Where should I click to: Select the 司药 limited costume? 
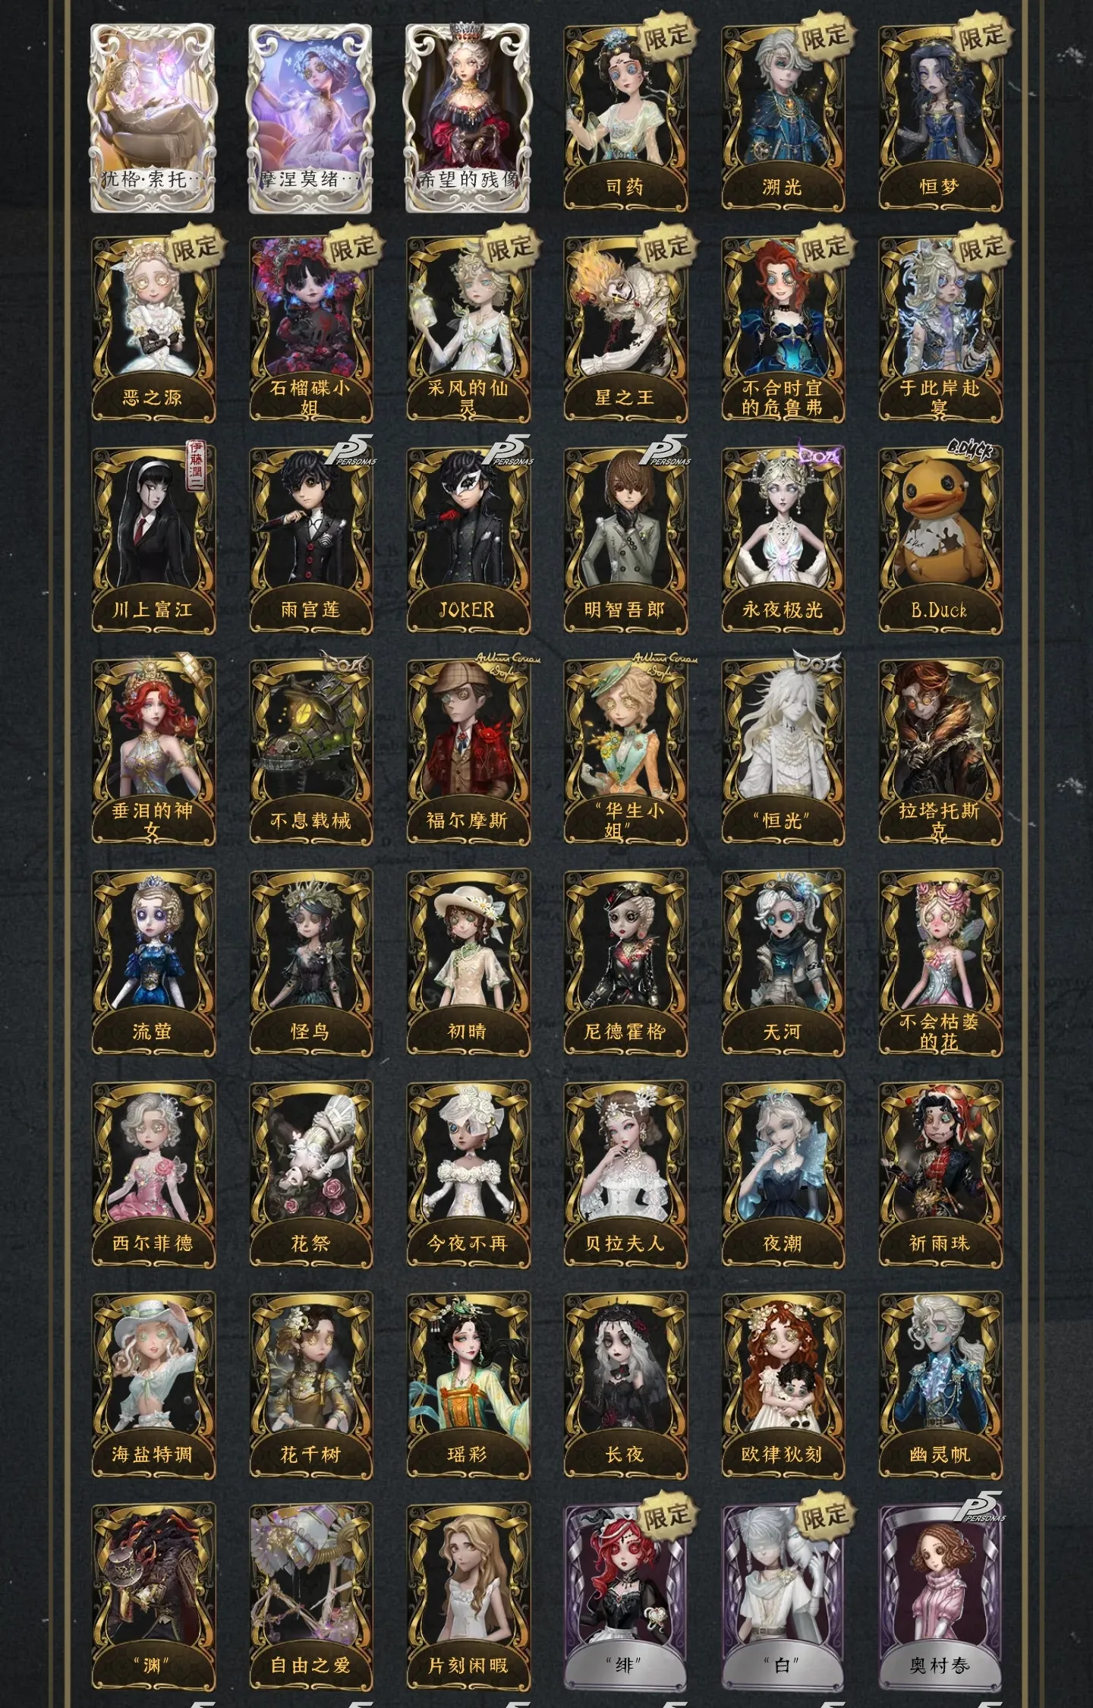[x=625, y=118]
